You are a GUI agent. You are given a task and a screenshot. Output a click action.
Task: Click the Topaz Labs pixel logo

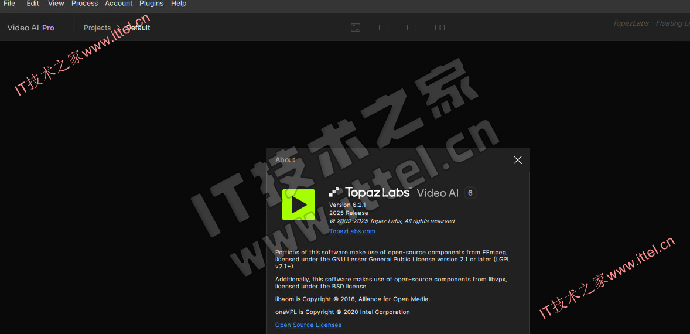tap(334, 192)
